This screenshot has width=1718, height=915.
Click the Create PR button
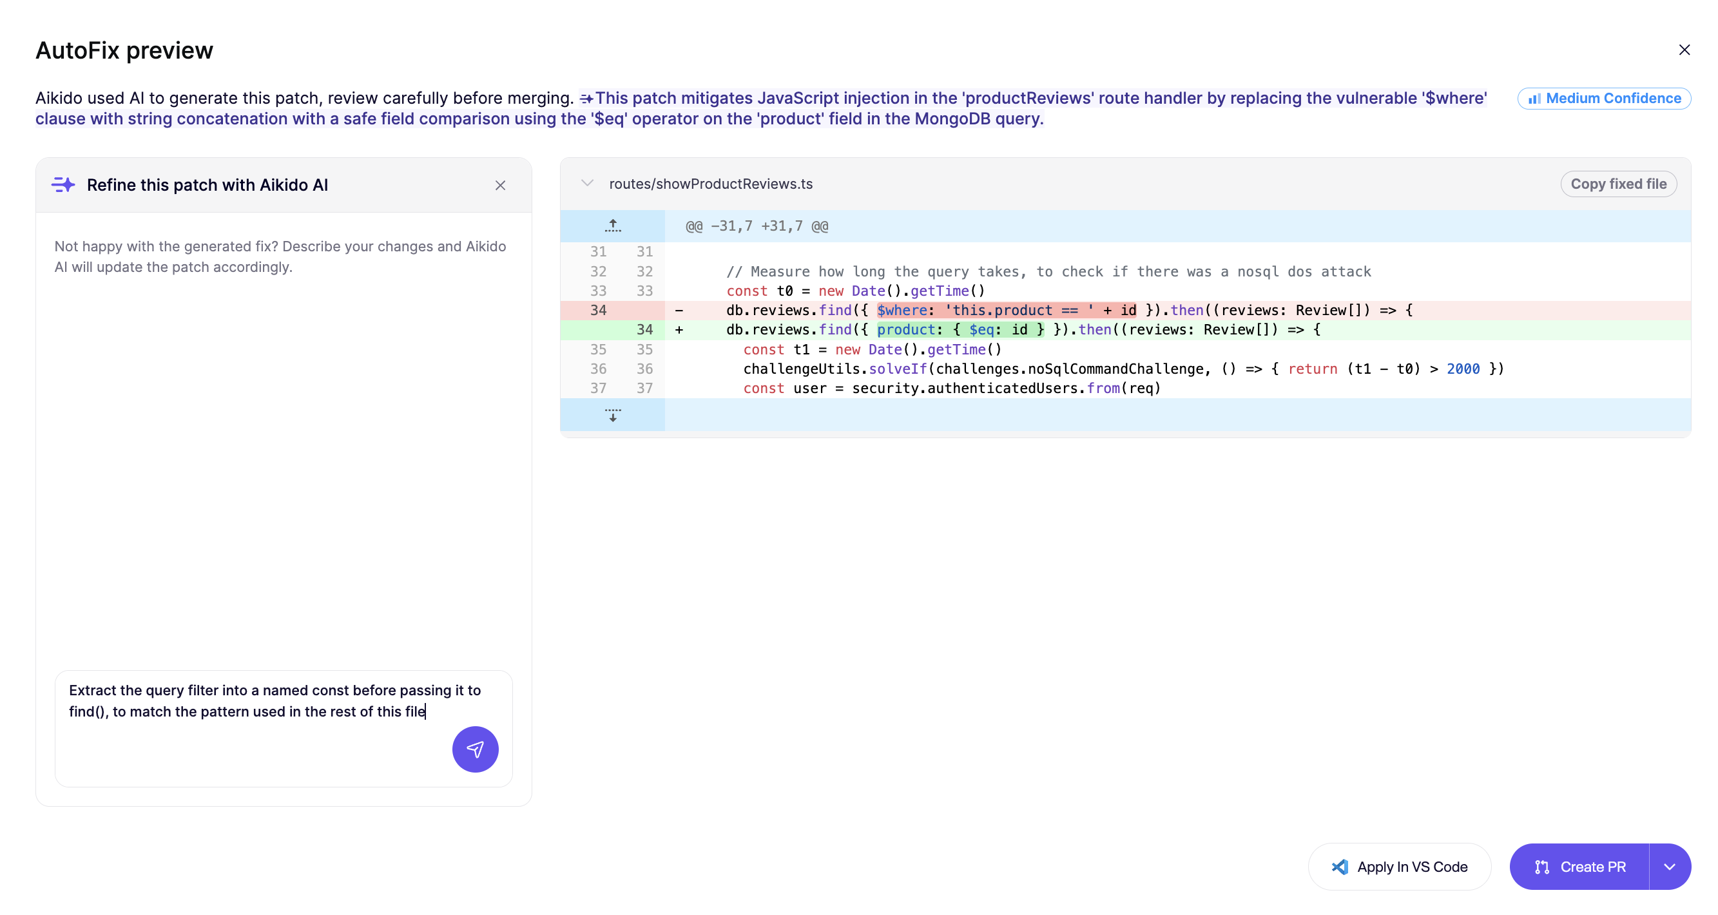tap(1579, 866)
